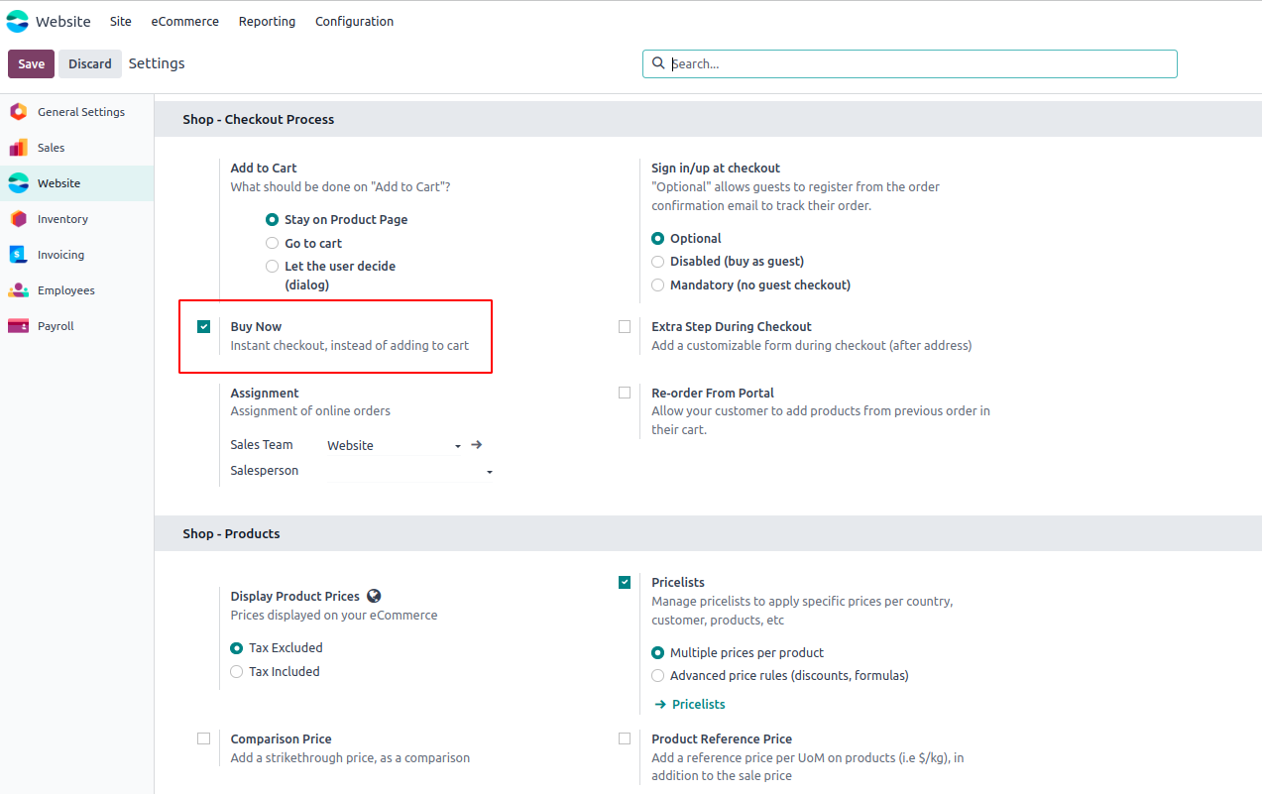Screen dimensions: 1262x794
Task: Click the globe icon beside Display Product Prices
Action: (374, 596)
